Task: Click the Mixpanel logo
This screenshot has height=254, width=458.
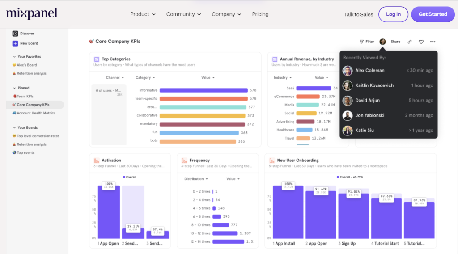Action: pos(32,13)
